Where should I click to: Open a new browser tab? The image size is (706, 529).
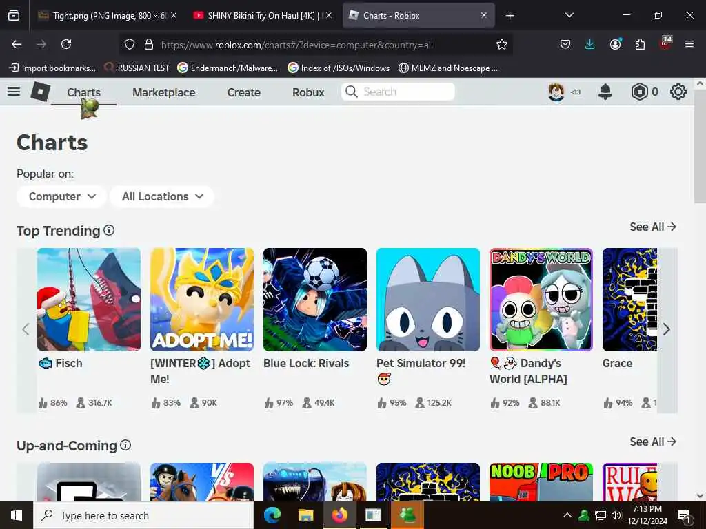point(510,16)
